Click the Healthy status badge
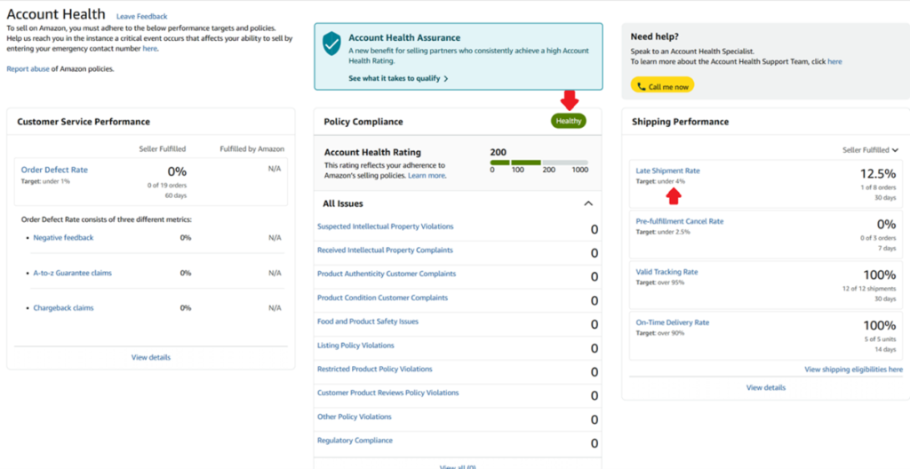910x469 pixels. point(569,121)
